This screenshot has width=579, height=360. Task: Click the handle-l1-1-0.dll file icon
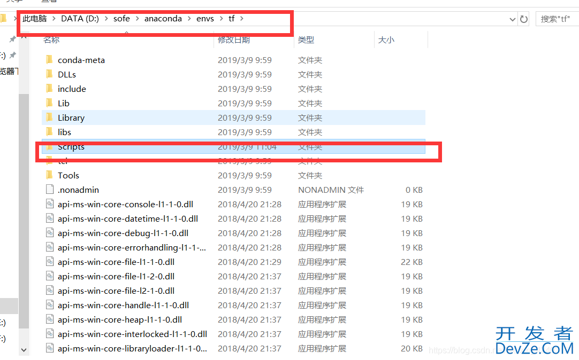49,305
